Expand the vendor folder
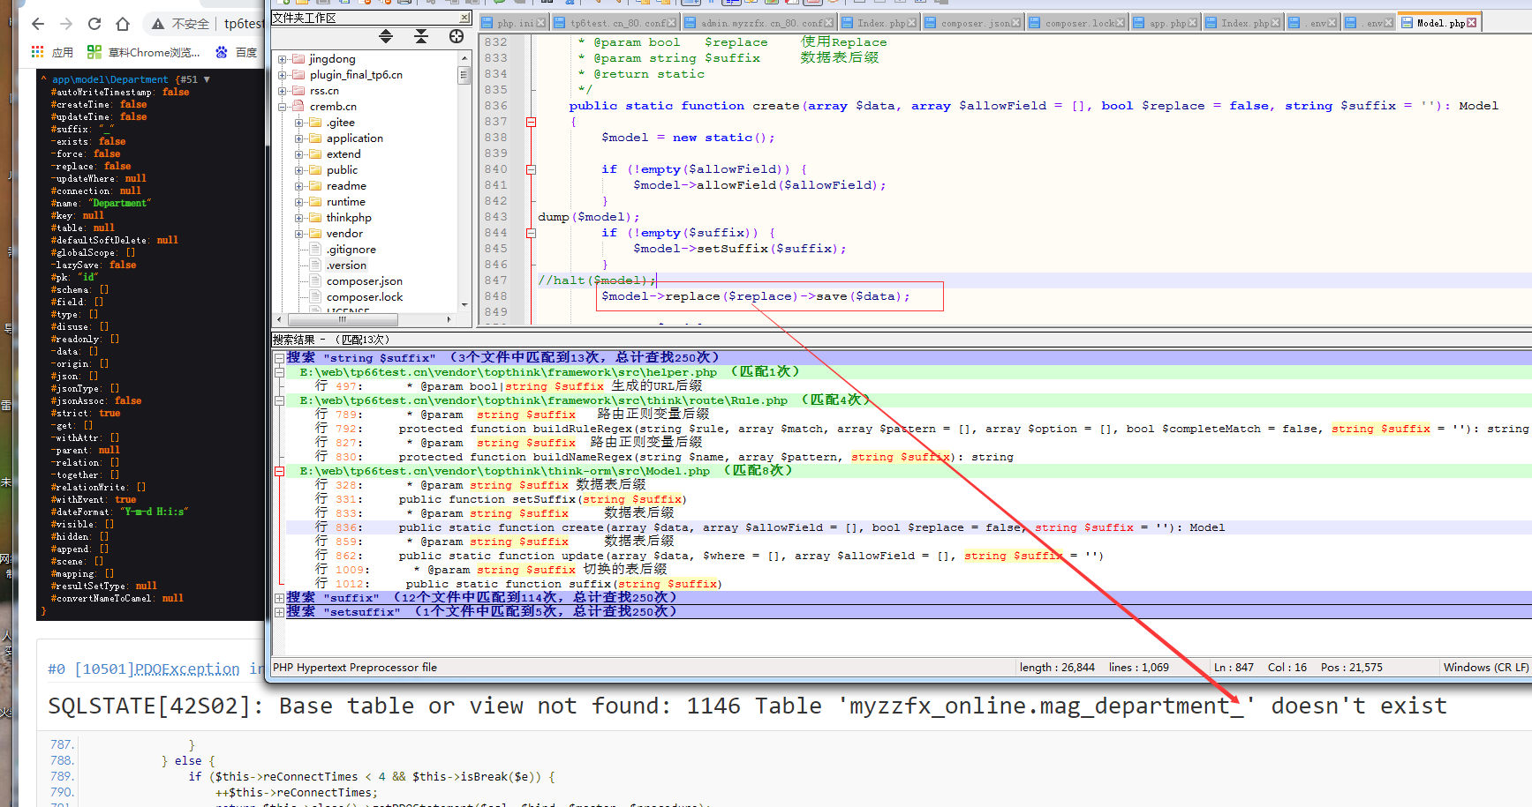Image resolution: width=1532 pixels, height=807 pixels. tap(299, 234)
